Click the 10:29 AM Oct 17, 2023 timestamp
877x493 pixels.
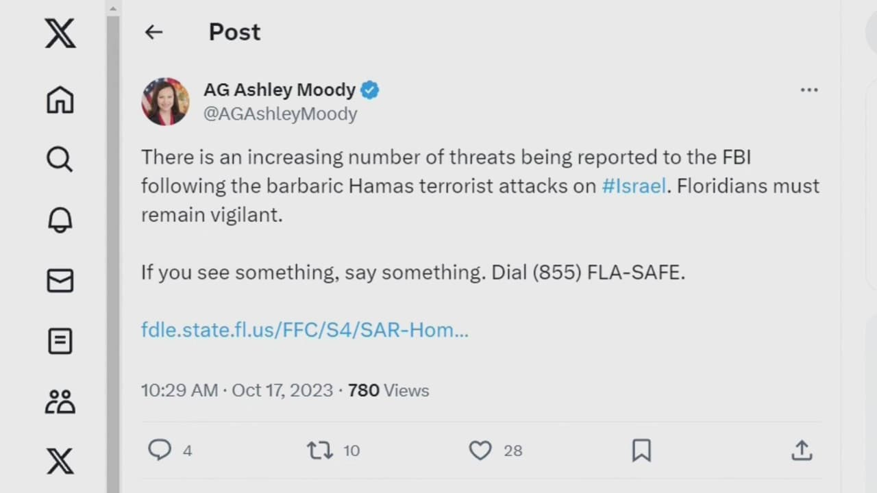[x=237, y=390]
